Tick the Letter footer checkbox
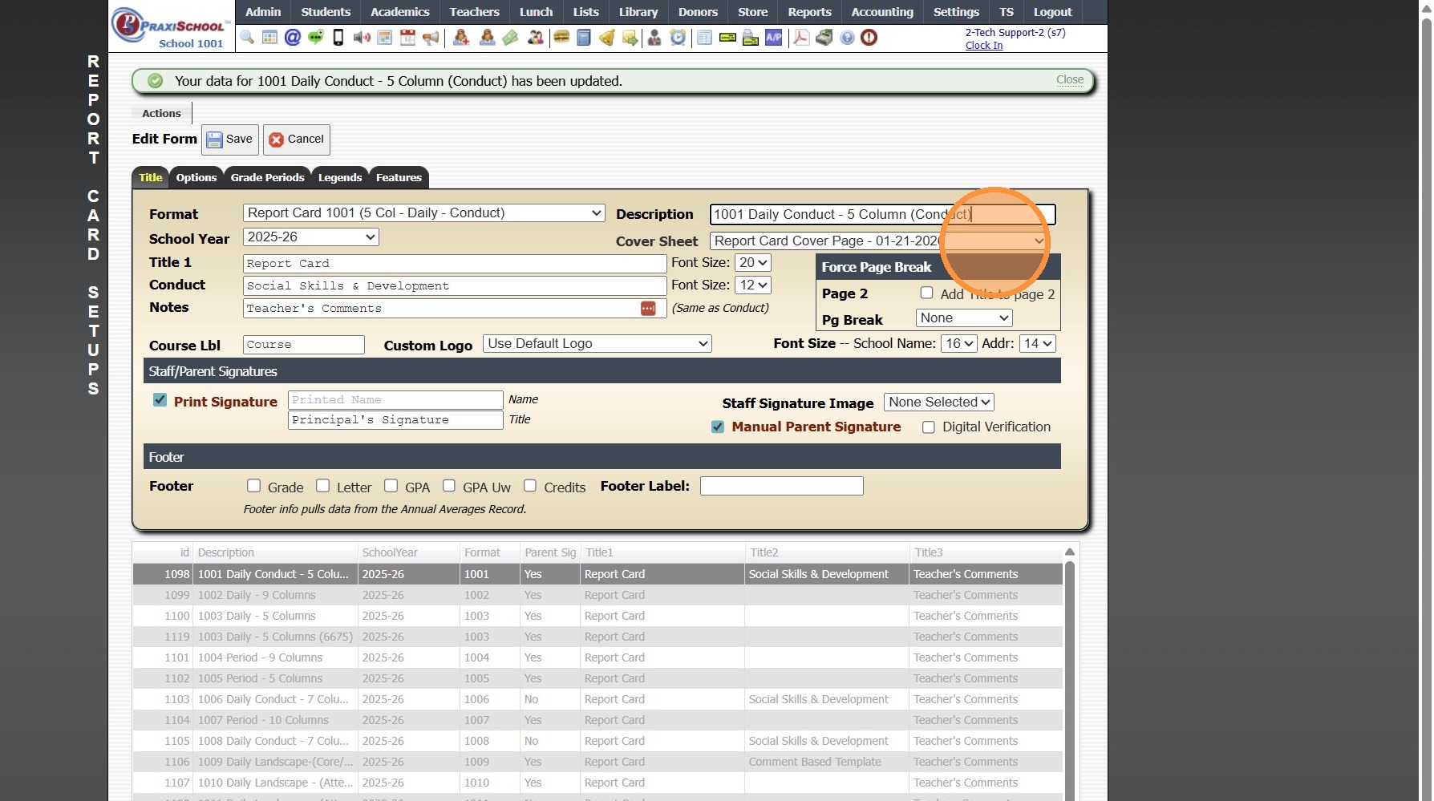Viewport: 1434px width, 801px height. [323, 485]
